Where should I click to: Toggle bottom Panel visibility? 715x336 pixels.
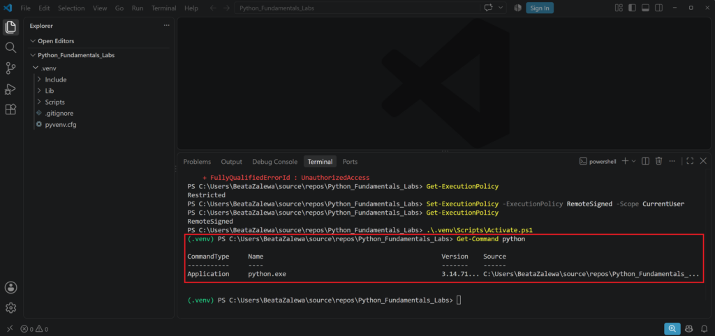645,8
